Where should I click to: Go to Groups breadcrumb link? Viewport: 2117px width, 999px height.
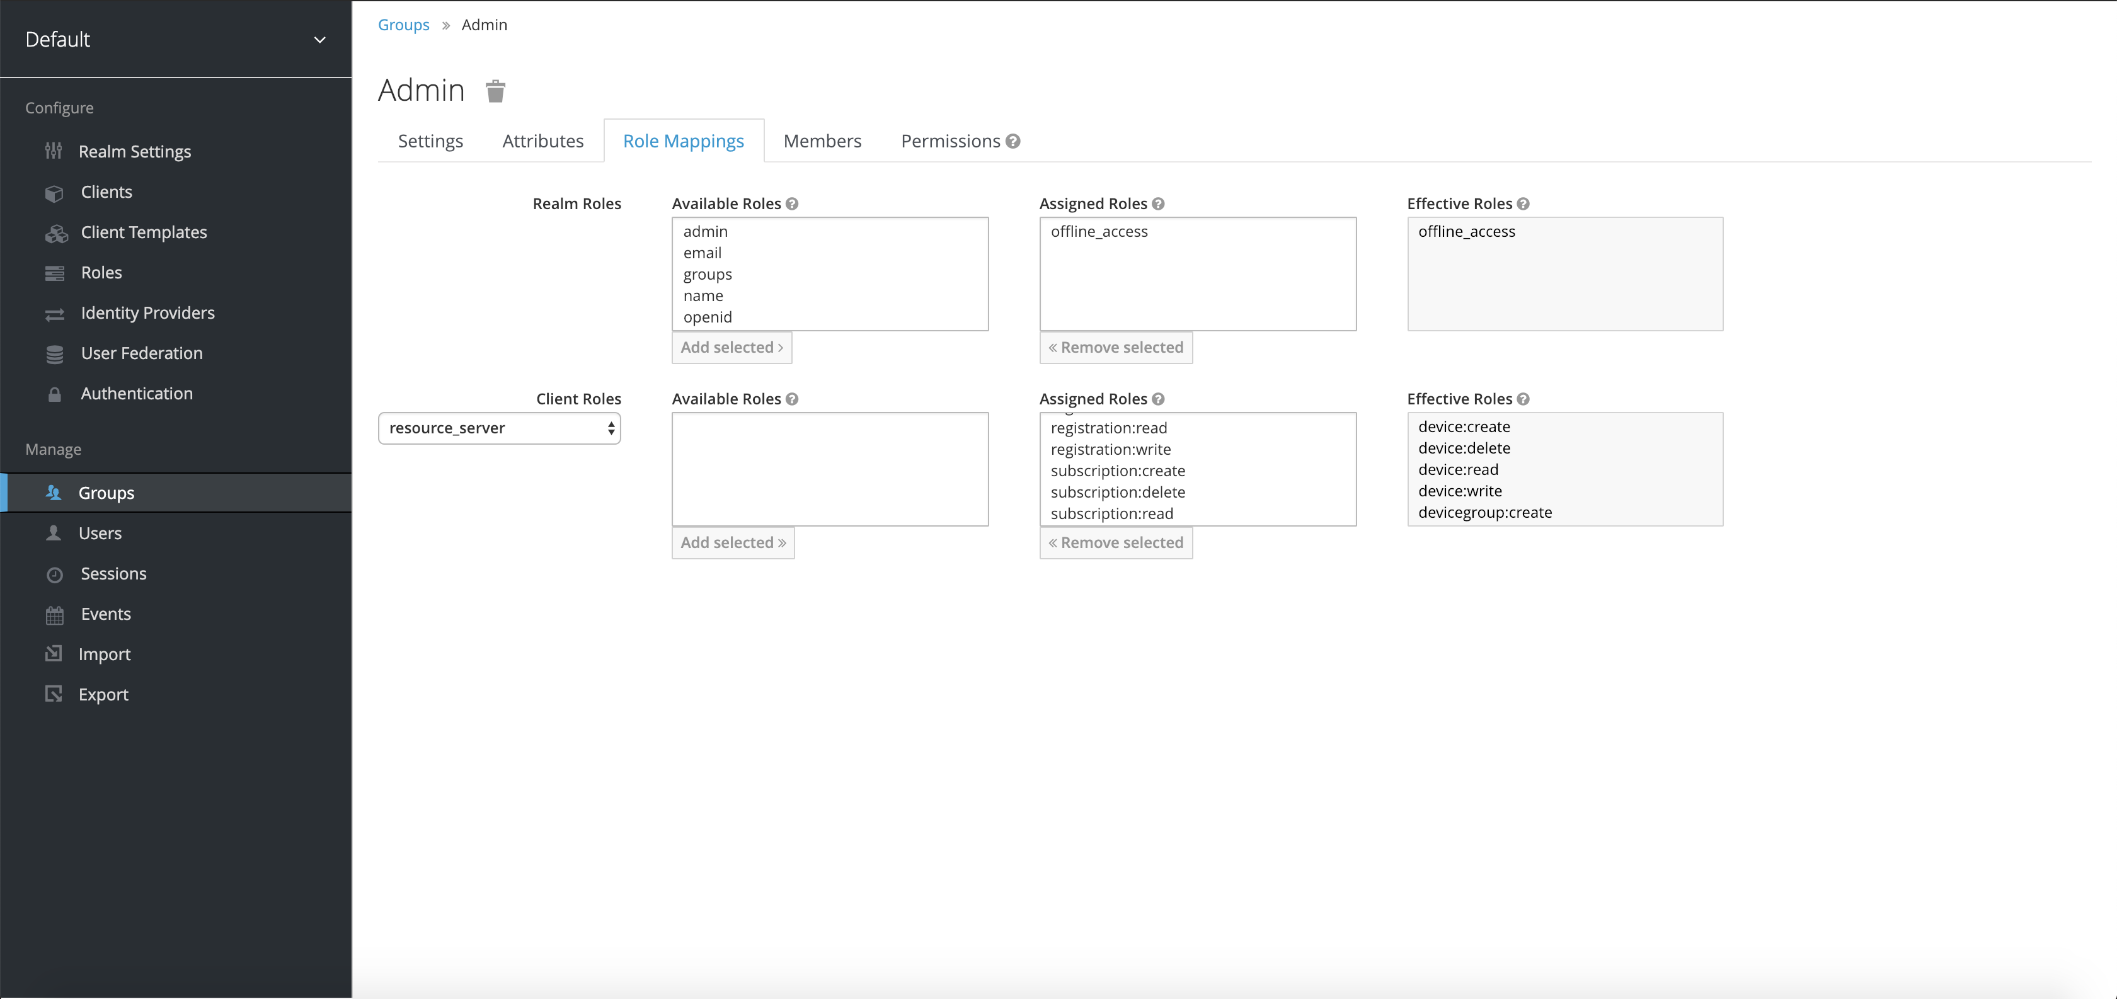click(x=403, y=25)
